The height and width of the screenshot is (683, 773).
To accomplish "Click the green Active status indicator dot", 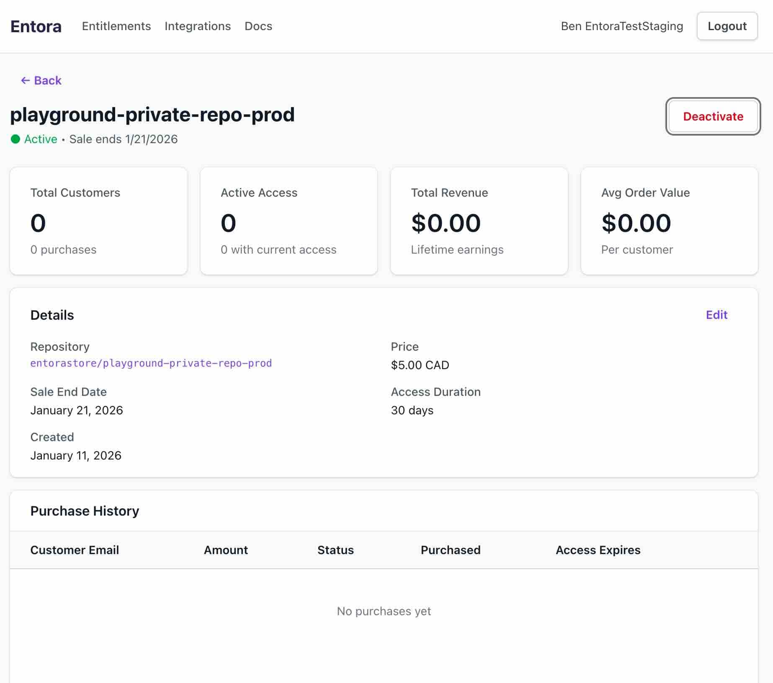I will coord(15,139).
